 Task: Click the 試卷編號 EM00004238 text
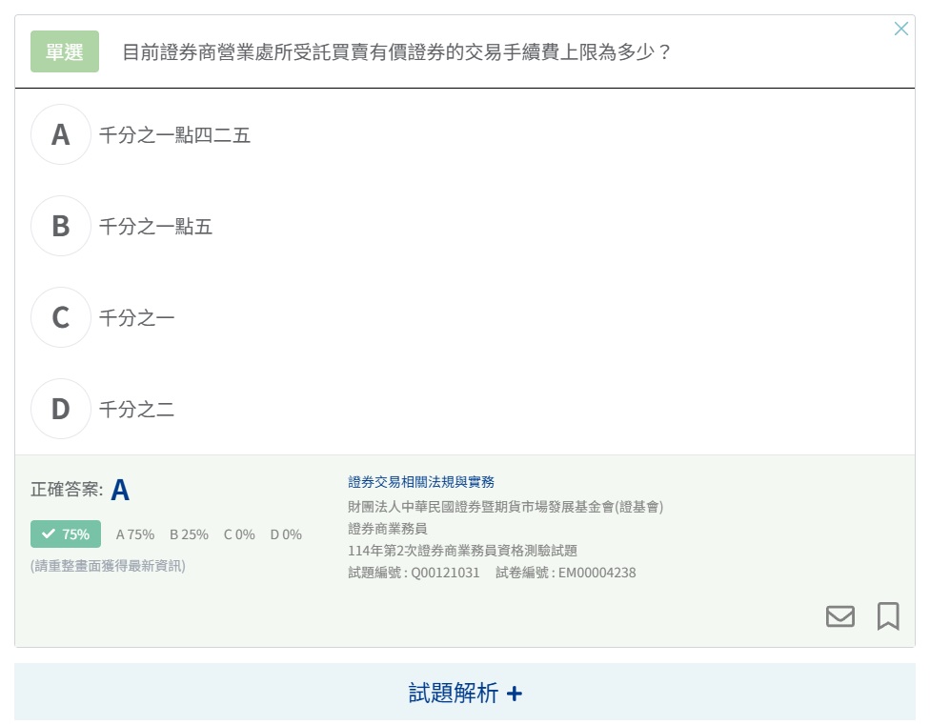566,573
